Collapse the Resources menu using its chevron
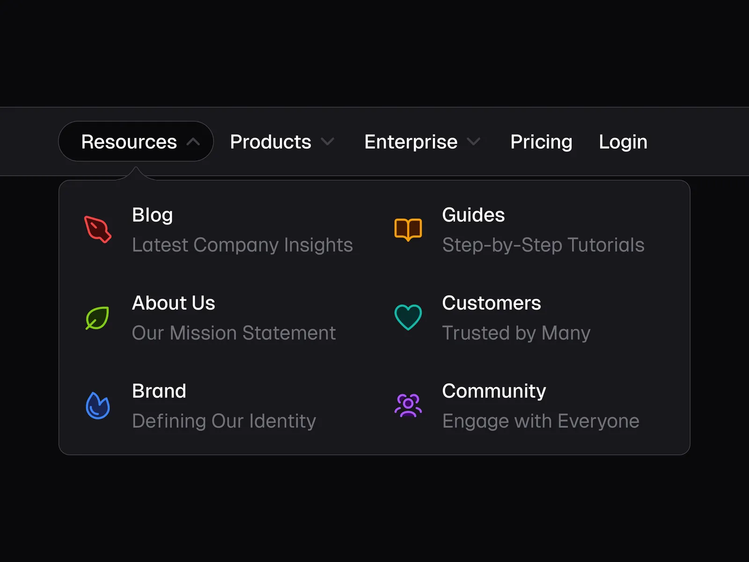Image resolution: width=749 pixels, height=562 pixels. [193, 142]
